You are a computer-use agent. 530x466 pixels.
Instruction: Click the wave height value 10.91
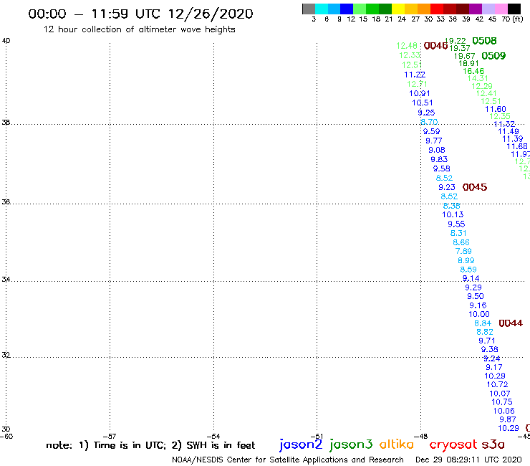420,93
